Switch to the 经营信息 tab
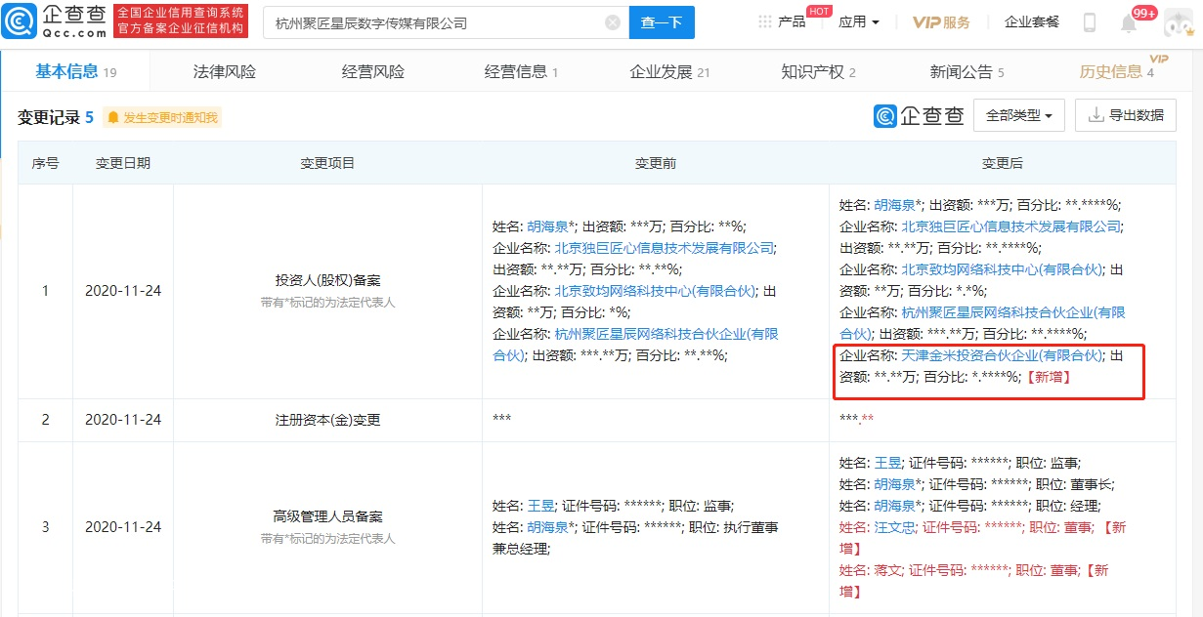Screen dimensions: 1203x617 click(x=522, y=71)
